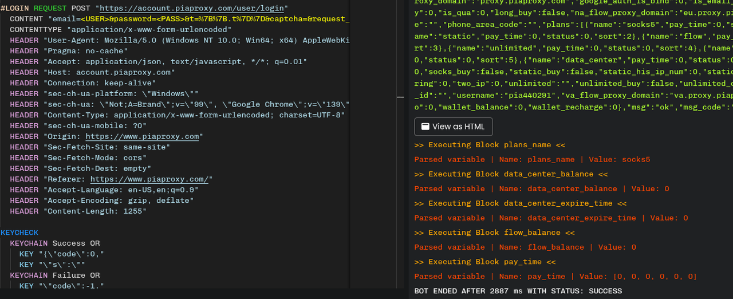Select the parsed data_center_expire_time value line
The height and width of the screenshot is (299, 733).
(x=551, y=218)
